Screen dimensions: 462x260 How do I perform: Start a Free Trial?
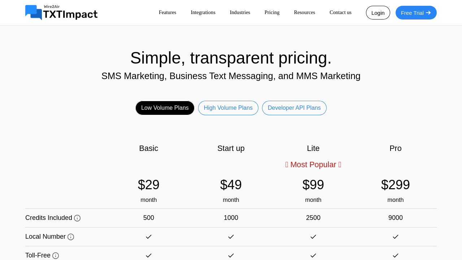(416, 13)
